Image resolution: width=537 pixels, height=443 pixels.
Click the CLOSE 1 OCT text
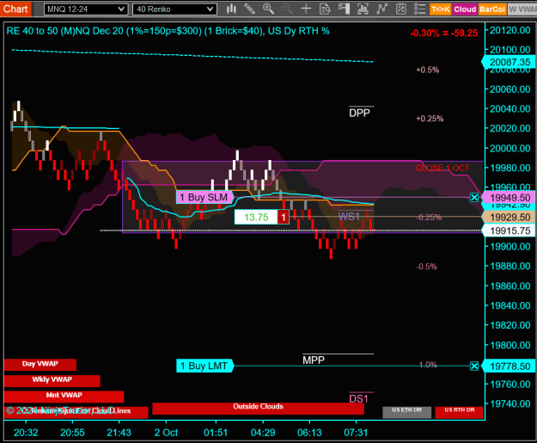442,168
